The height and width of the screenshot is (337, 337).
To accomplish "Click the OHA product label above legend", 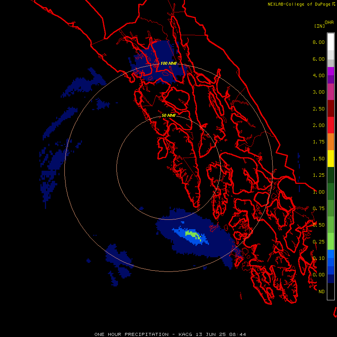I will pos(329,22).
